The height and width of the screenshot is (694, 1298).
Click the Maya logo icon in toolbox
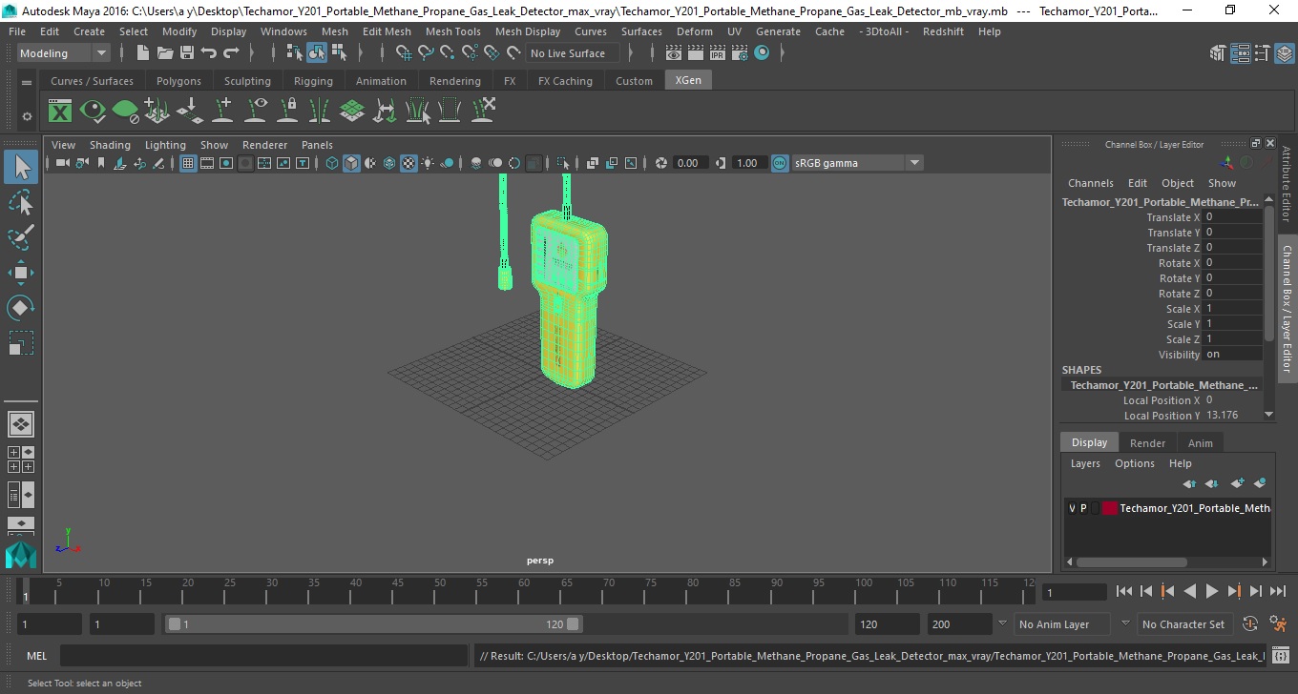(x=21, y=554)
